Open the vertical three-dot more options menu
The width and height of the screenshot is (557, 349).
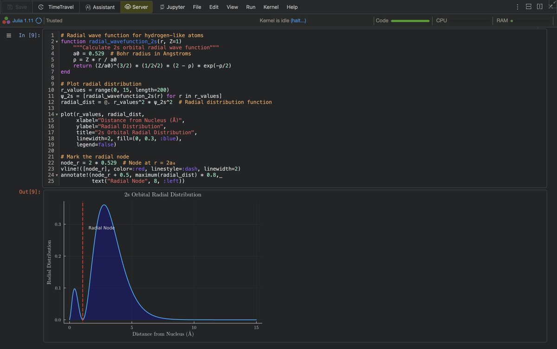pyautogui.click(x=518, y=7)
